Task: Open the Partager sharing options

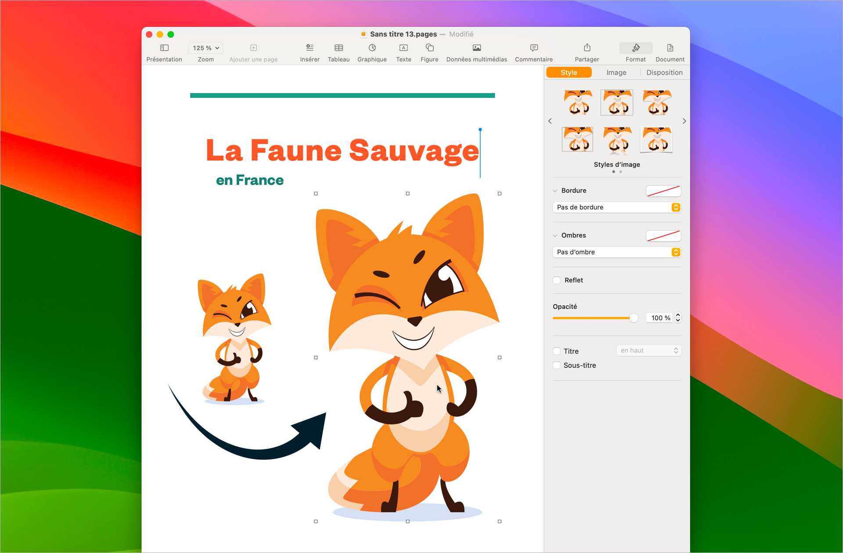Action: pyautogui.click(x=587, y=52)
